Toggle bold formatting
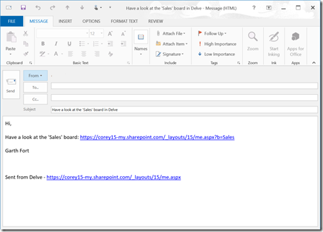 click(43, 44)
